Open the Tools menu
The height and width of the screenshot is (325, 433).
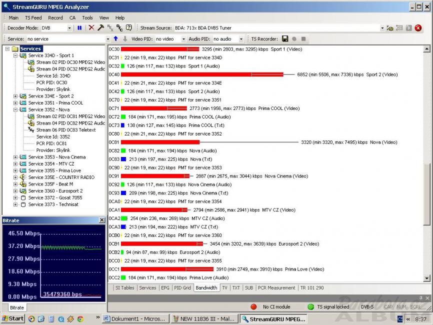[x=87, y=17]
